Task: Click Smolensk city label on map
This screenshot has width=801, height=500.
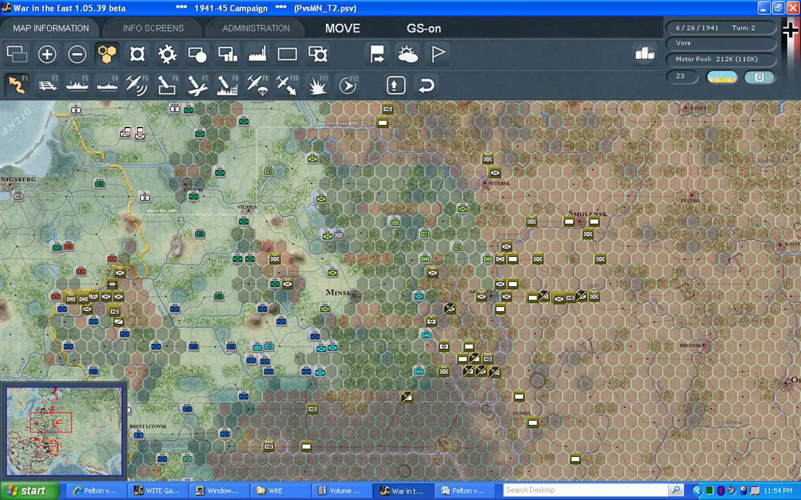Action: 587,213
